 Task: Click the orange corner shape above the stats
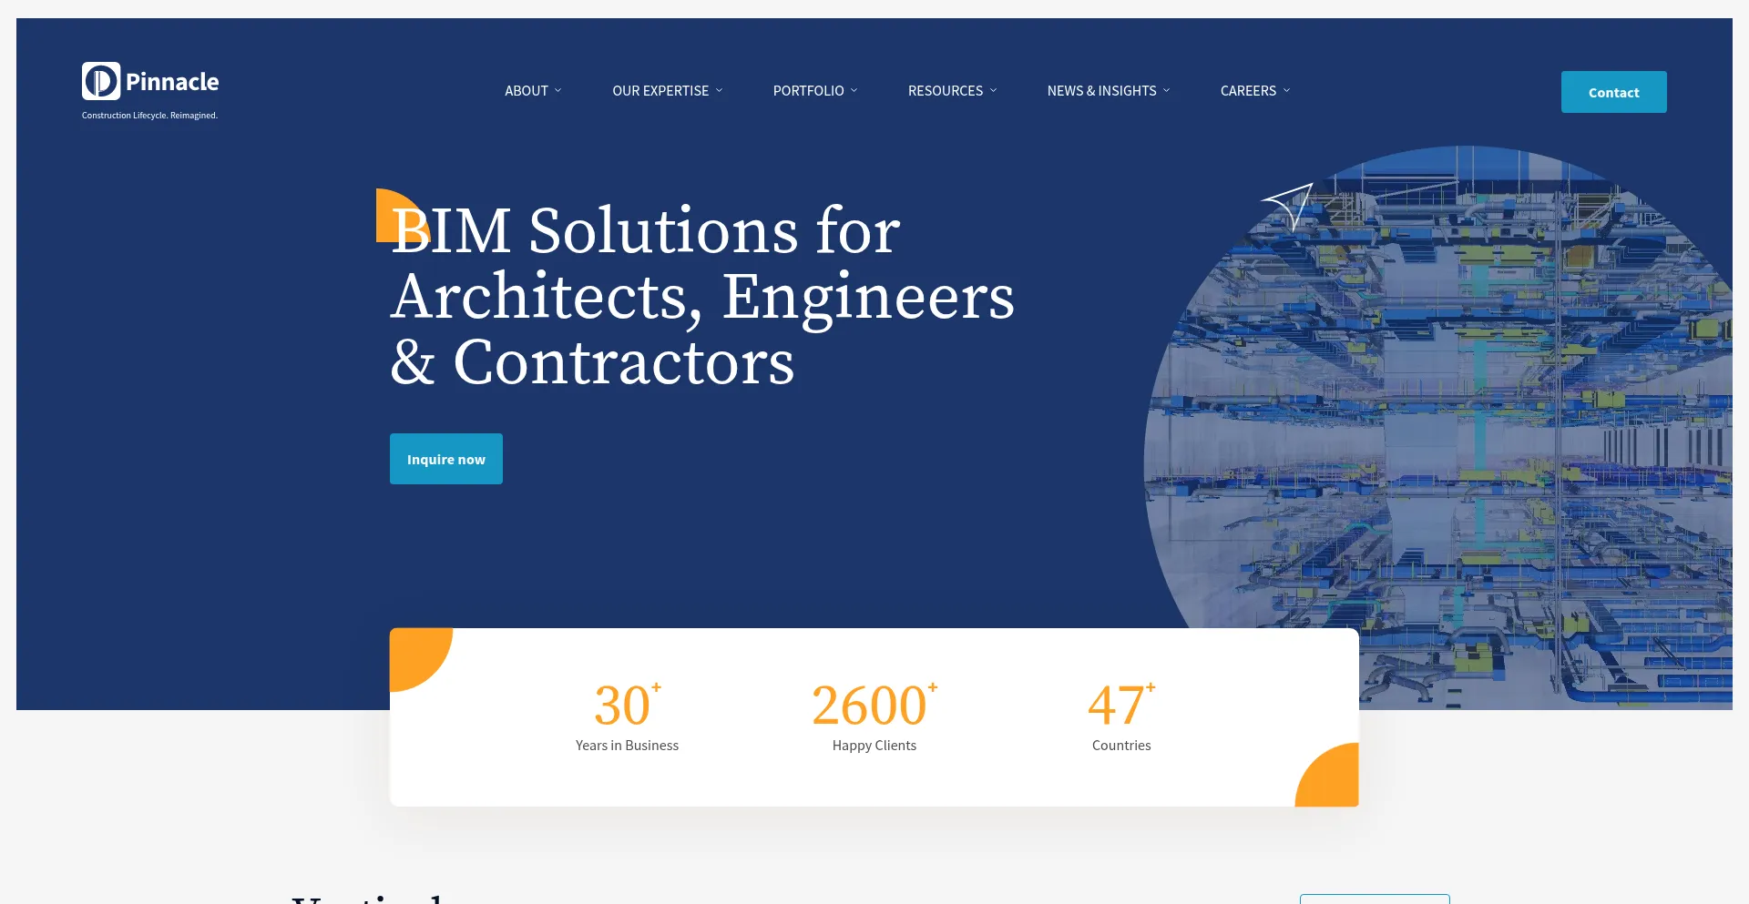[x=421, y=659]
